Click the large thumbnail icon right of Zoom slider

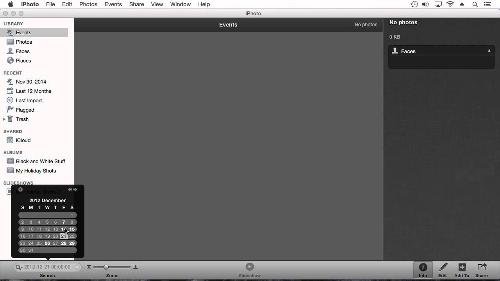coord(136,267)
